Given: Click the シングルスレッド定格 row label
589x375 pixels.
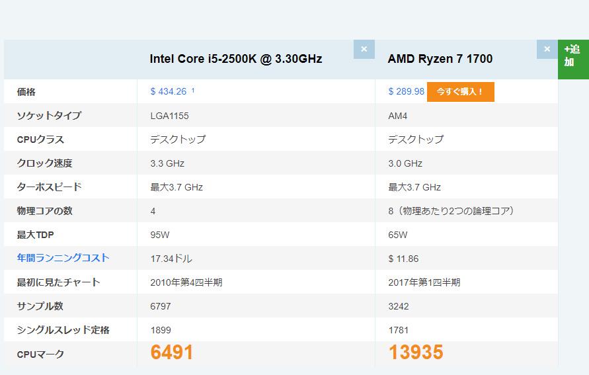Looking at the screenshot, I should pos(63,330).
